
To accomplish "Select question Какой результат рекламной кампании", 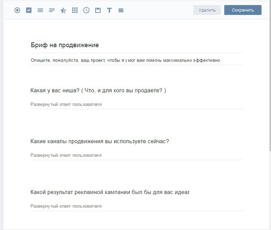I will [110, 192].
